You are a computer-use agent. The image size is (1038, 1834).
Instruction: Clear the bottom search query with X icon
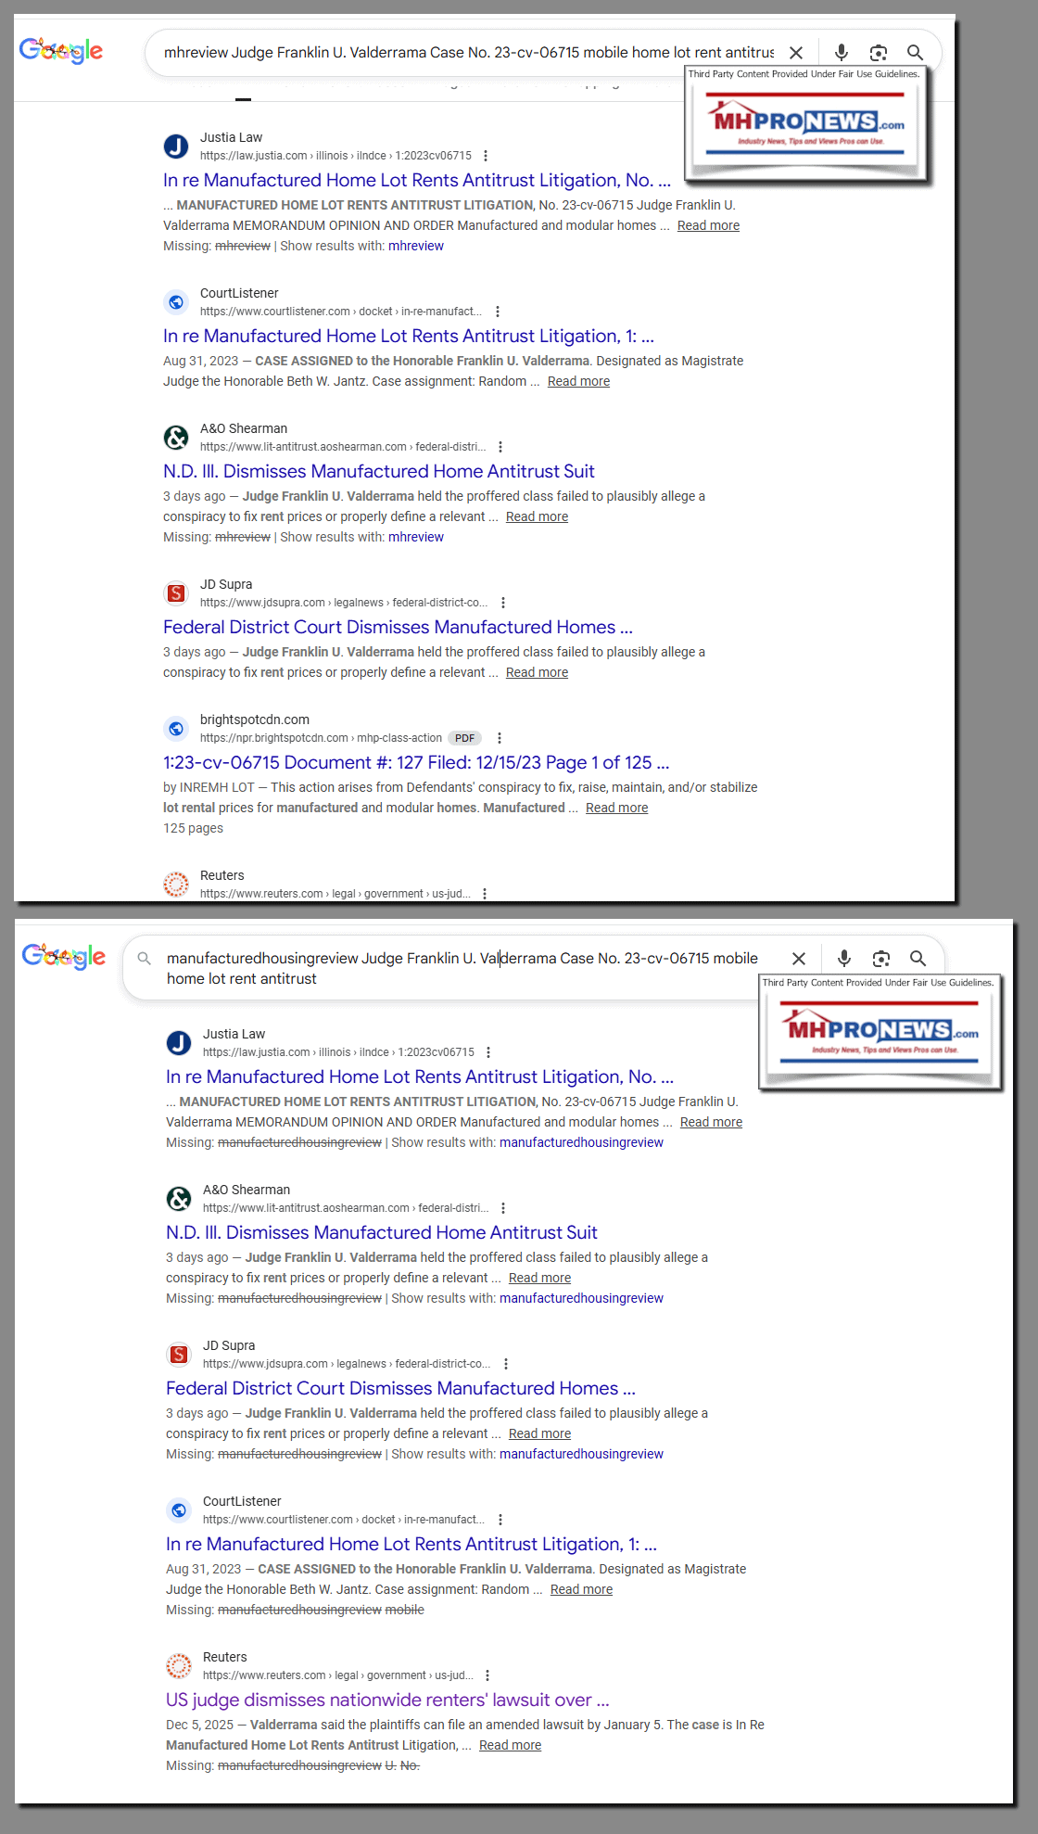pyautogui.click(x=799, y=959)
